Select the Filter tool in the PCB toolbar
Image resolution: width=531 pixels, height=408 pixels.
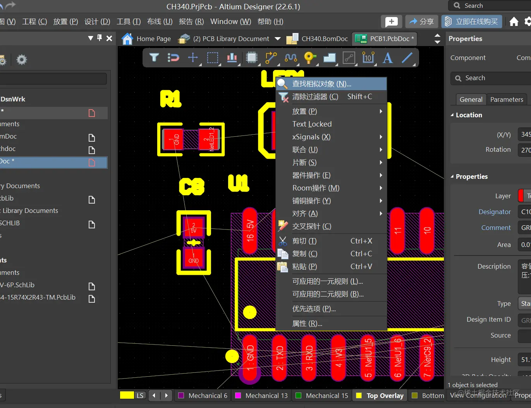tap(154, 58)
